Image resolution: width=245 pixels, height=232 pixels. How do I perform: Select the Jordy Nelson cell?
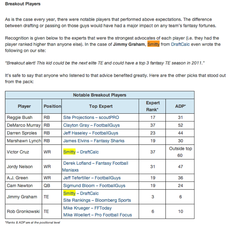[x=24, y=167]
